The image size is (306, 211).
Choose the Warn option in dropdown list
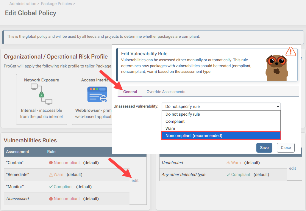(221, 128)
